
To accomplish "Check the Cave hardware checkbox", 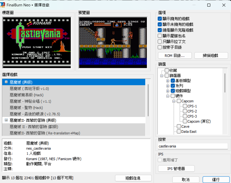I will tap(179, 126).
